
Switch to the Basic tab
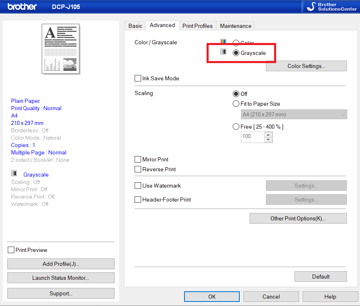[135, 26]
